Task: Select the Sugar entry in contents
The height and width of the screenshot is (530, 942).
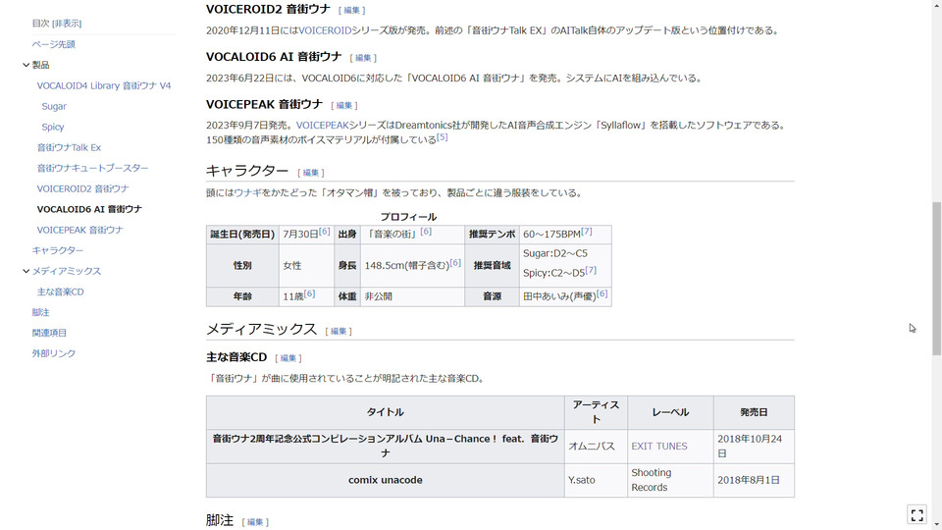Action: 54,106
